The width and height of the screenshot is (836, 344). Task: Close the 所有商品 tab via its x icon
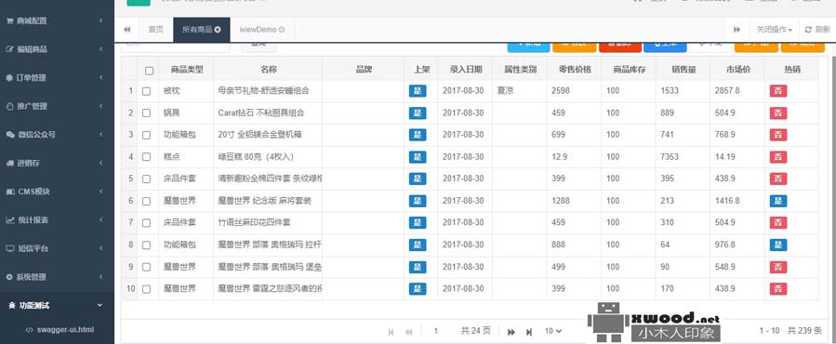(218, 30)
